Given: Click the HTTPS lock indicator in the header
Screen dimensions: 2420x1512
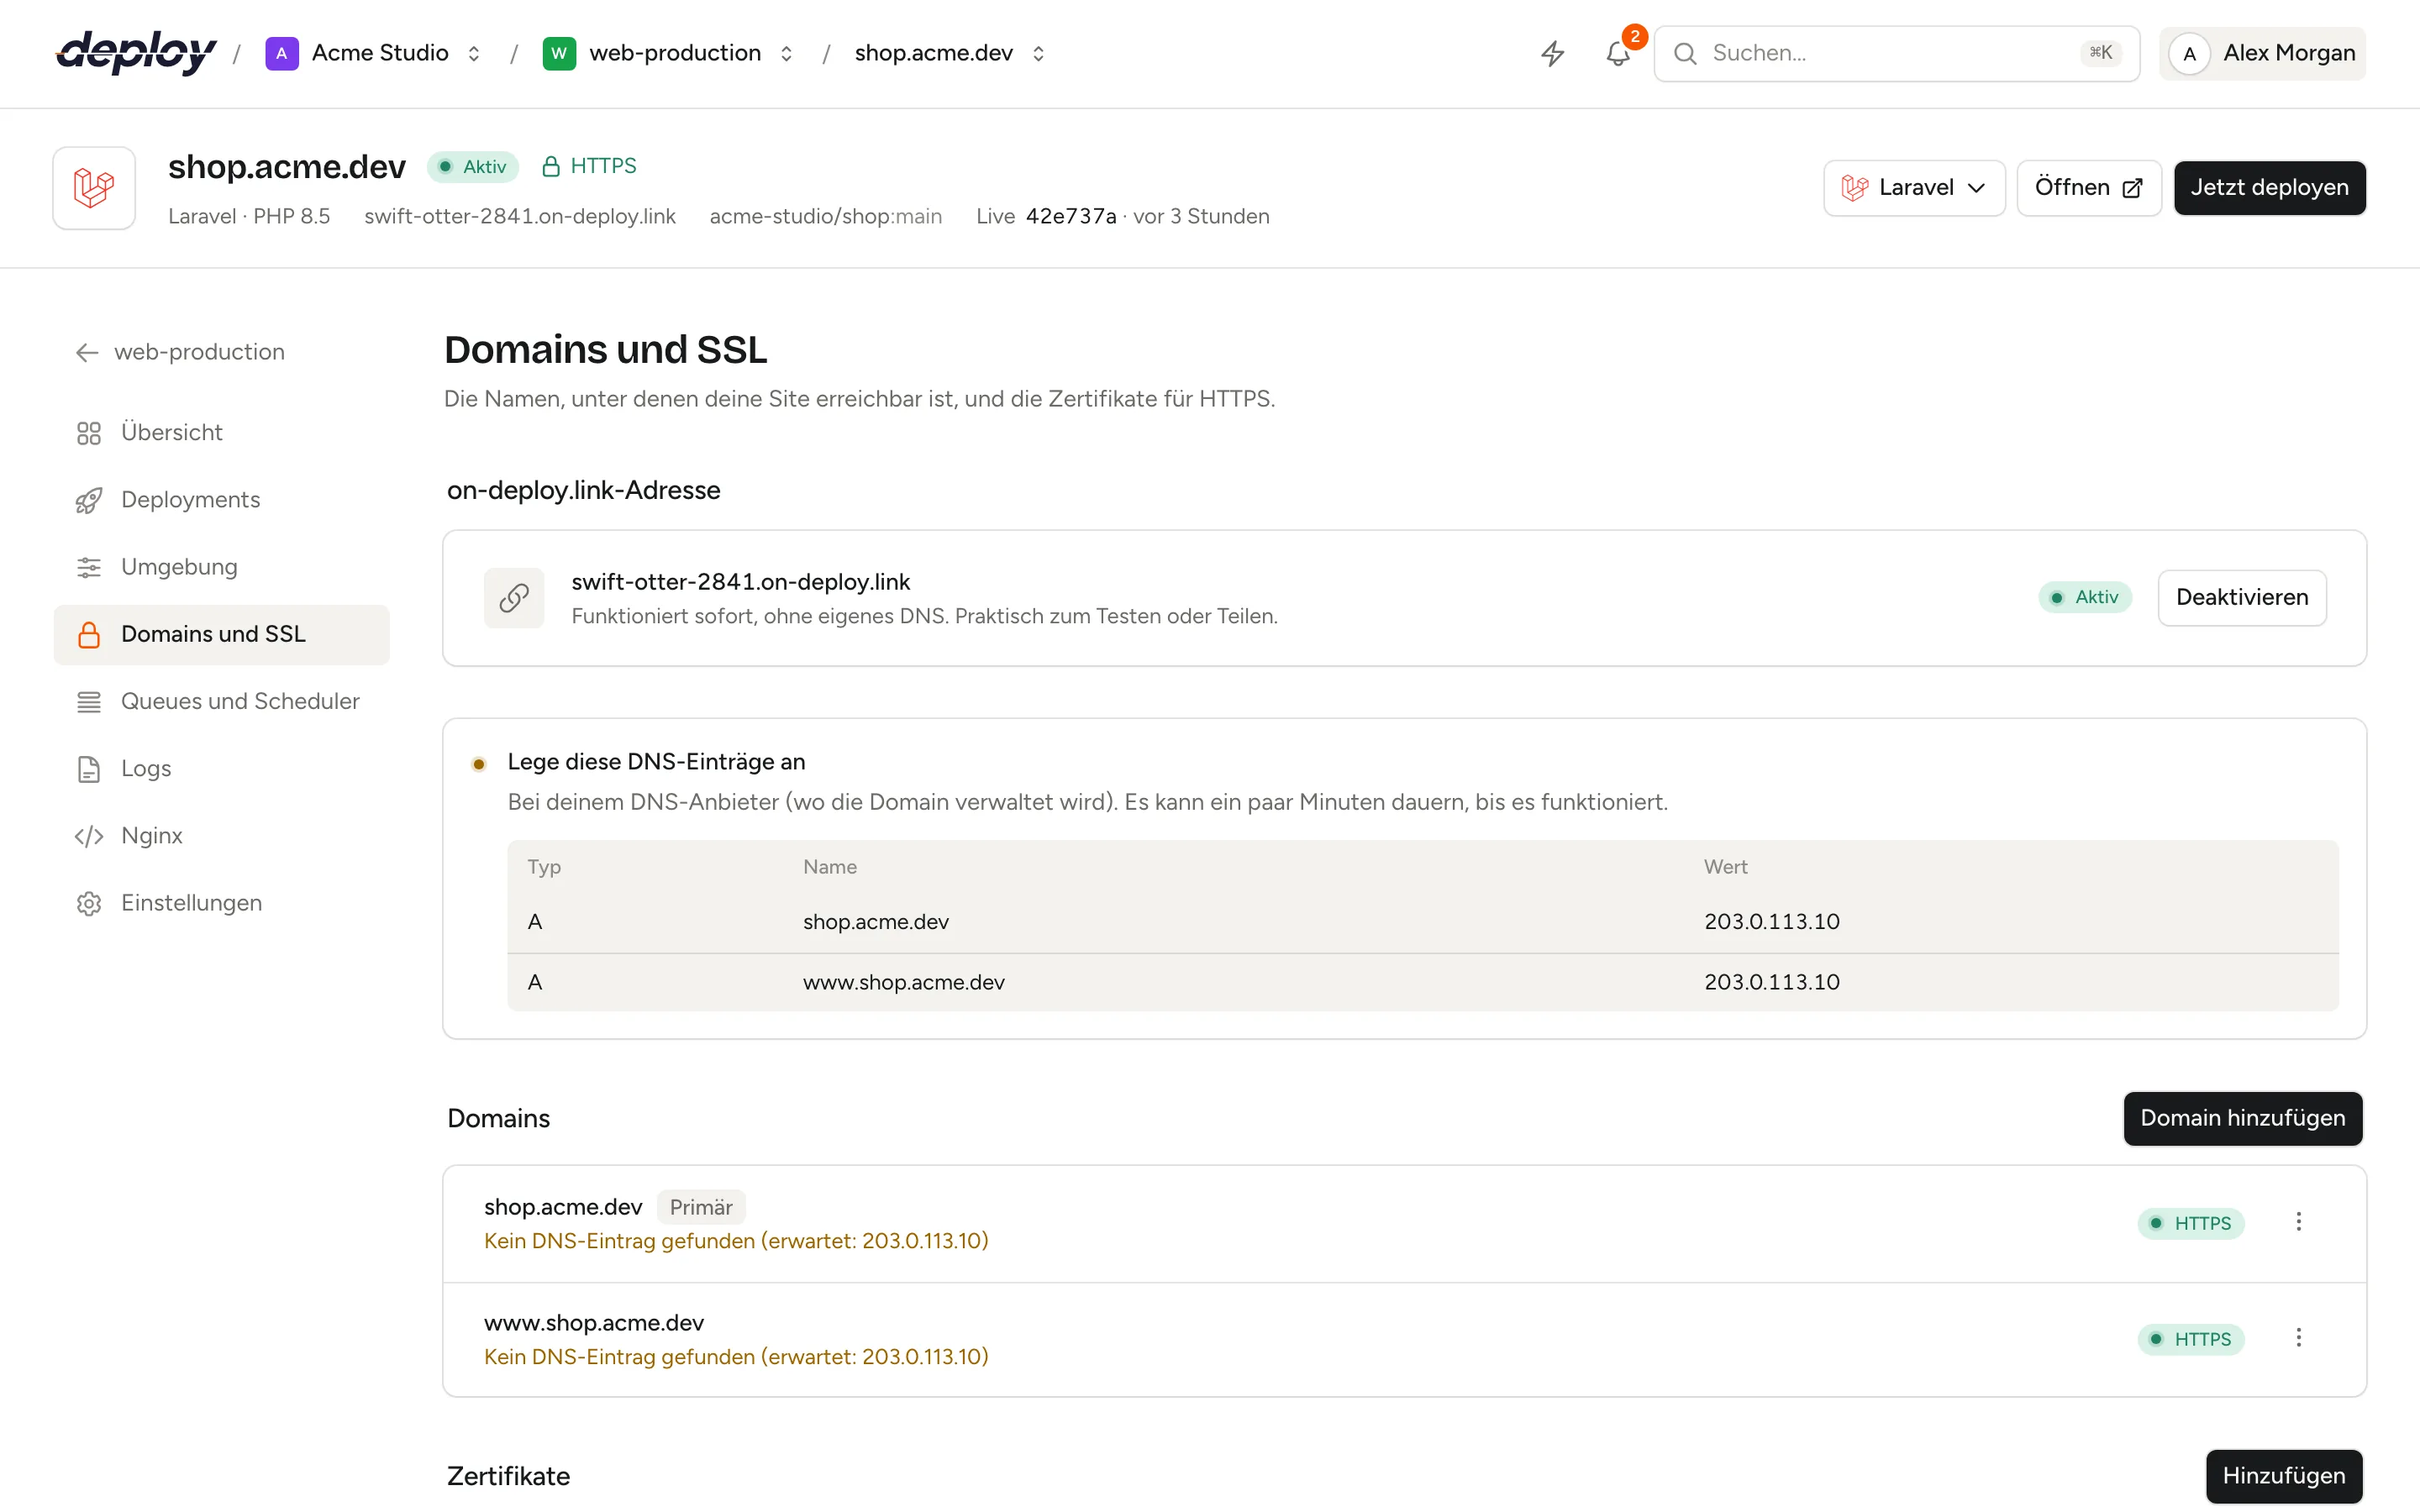Looking at the screenshot, I should coord(589,166).
